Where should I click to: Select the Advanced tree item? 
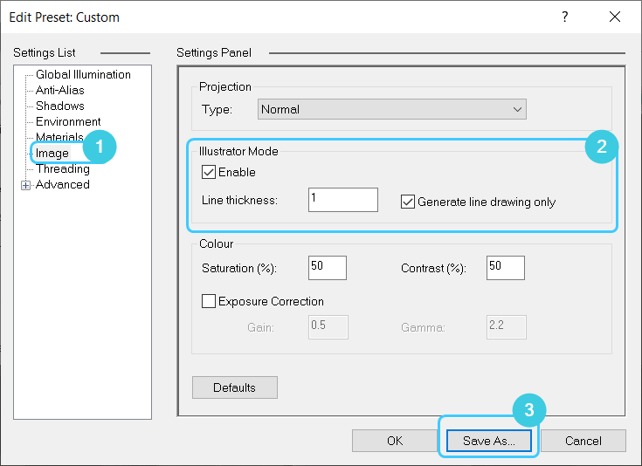click(62, 184)
